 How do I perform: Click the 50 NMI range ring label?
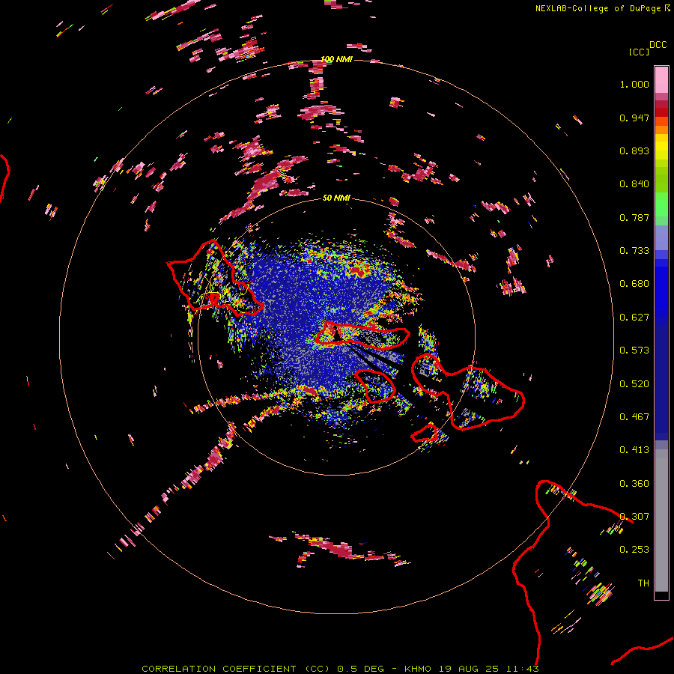(336, 198)
